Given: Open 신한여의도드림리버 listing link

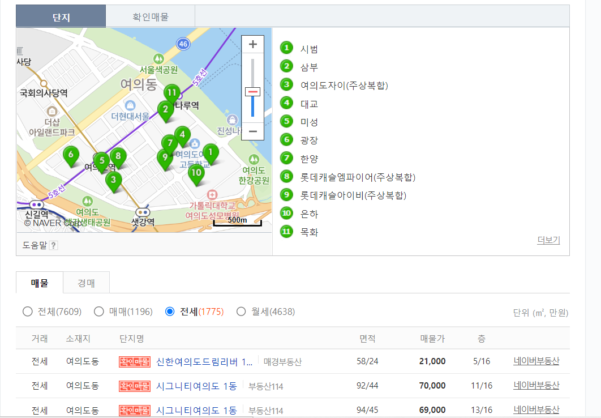Looking at the screenshot, I should 204,361.
